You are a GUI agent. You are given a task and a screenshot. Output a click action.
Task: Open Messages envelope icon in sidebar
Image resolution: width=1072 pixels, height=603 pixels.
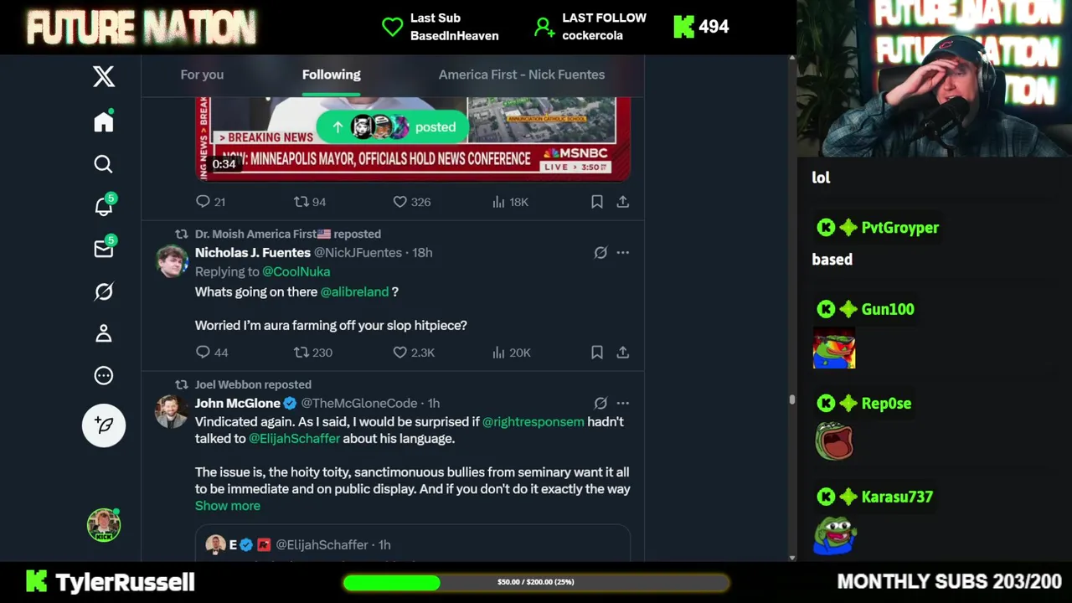104,248
